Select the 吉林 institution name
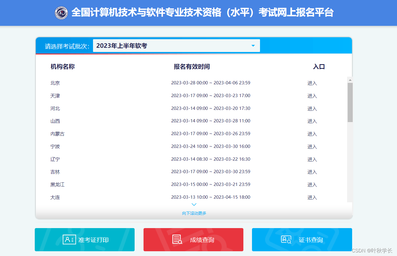Viewport: 397px width, 256px height. [55, 172]
